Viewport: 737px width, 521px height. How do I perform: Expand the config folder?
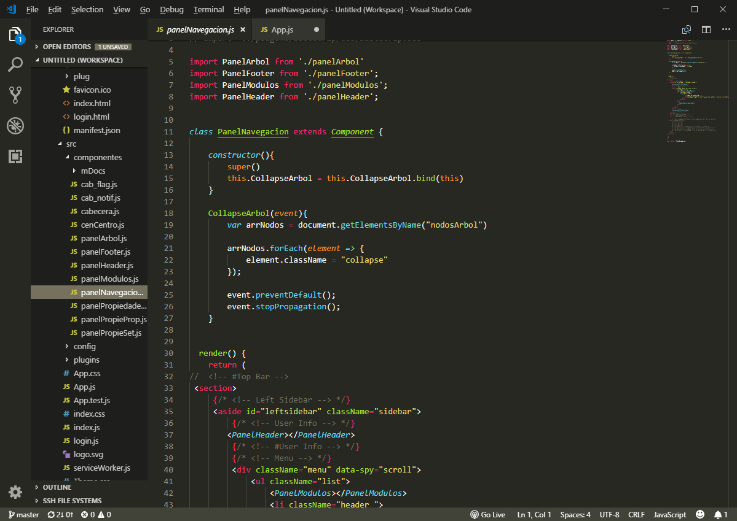[x=84, y=347]
